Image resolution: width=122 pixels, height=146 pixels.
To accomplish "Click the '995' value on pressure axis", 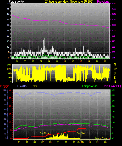I will [x=113, y=36].
